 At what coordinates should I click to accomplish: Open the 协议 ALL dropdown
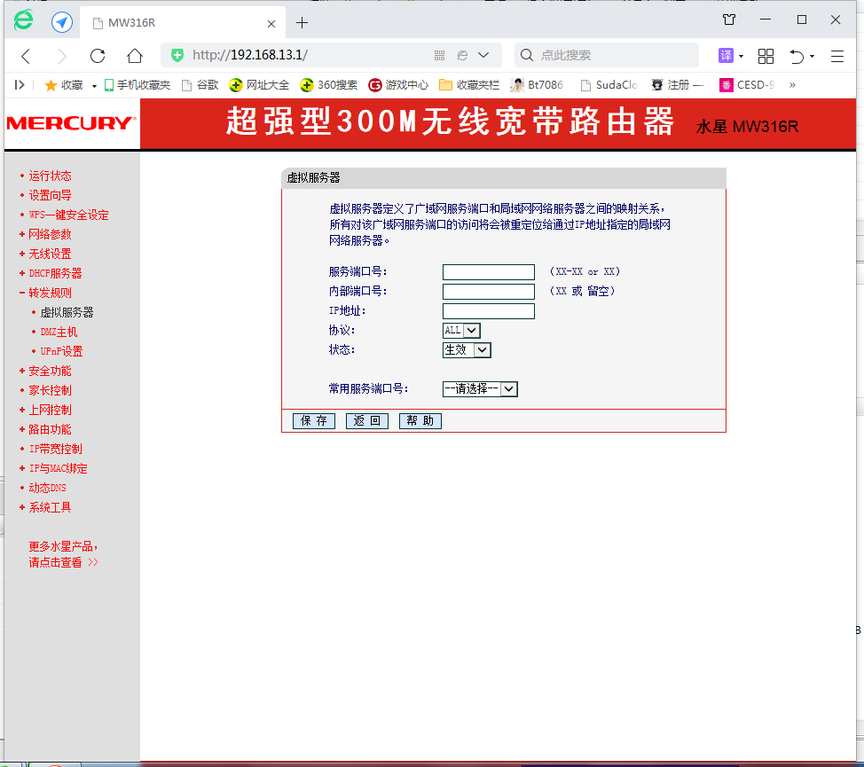pos(461,331)
